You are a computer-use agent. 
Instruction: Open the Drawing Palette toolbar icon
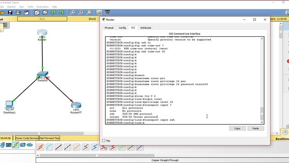pyautogui.click(x=99, y=13)
